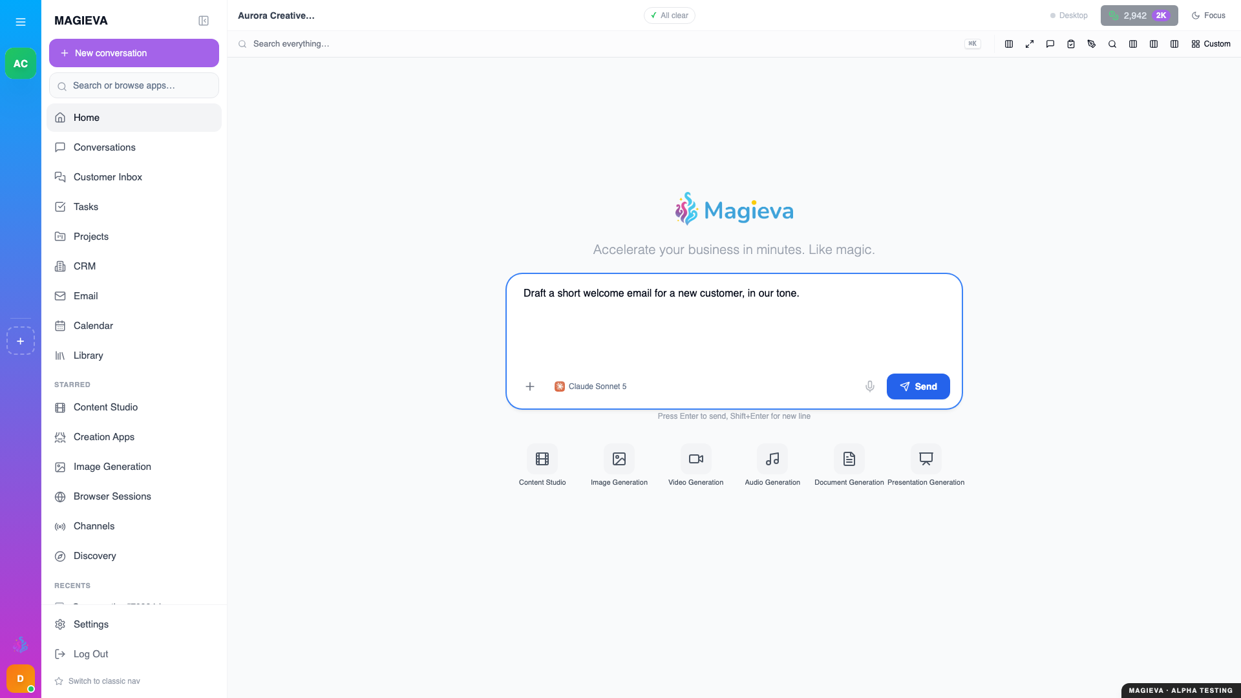Click the magnifier icon in the top toolbar
This screenshot has height=698, width=1241.
coord(1112,44)
